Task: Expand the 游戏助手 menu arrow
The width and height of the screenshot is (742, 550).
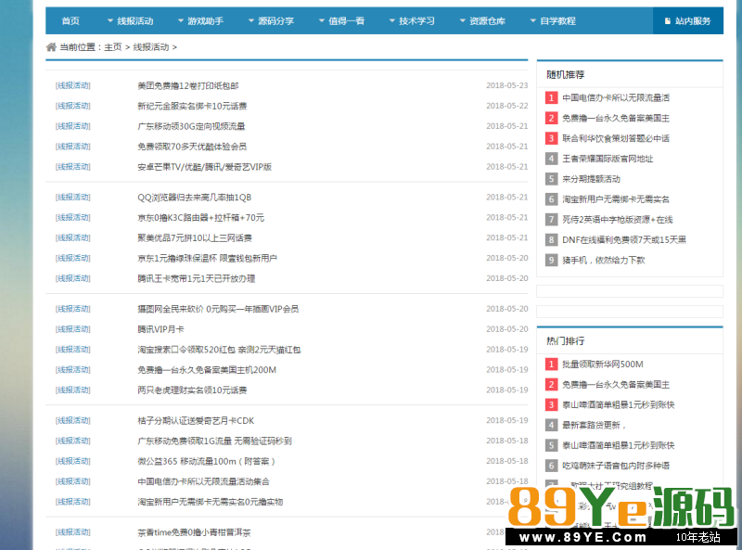Action: pyautogui.click(x=180, y=20)
